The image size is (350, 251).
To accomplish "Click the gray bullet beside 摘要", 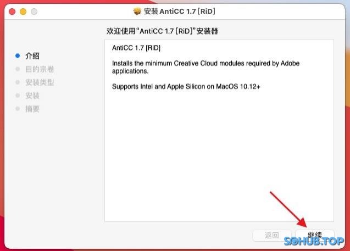I will tap(18, 109).
